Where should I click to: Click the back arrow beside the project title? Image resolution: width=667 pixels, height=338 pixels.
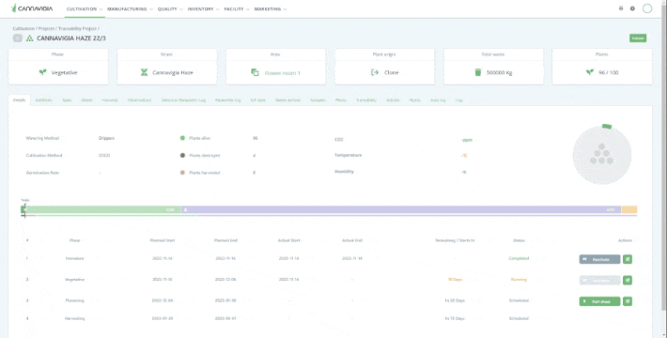18,38
